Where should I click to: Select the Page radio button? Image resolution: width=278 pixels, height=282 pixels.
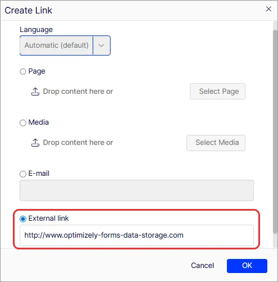[23, 71]
